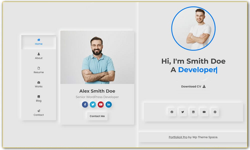Open the Resume menu item

39,70
